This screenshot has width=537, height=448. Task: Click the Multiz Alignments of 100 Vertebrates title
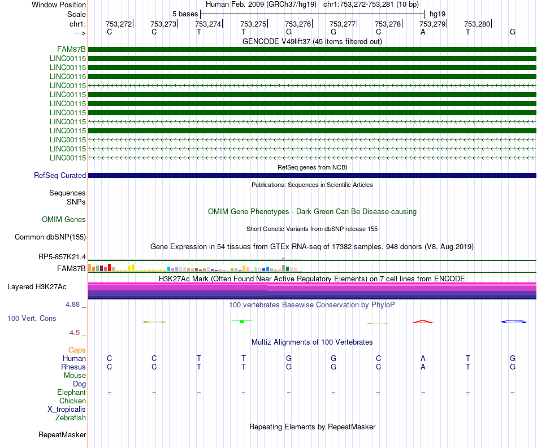click(x=312, y=342)
